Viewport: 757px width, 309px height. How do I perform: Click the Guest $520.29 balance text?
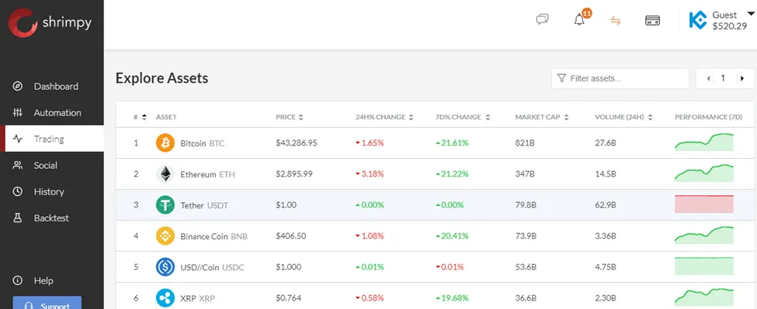pos(730,21)
